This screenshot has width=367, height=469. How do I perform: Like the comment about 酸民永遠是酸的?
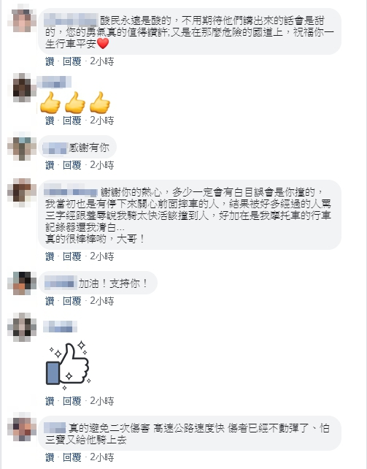[x=50, y=61]
